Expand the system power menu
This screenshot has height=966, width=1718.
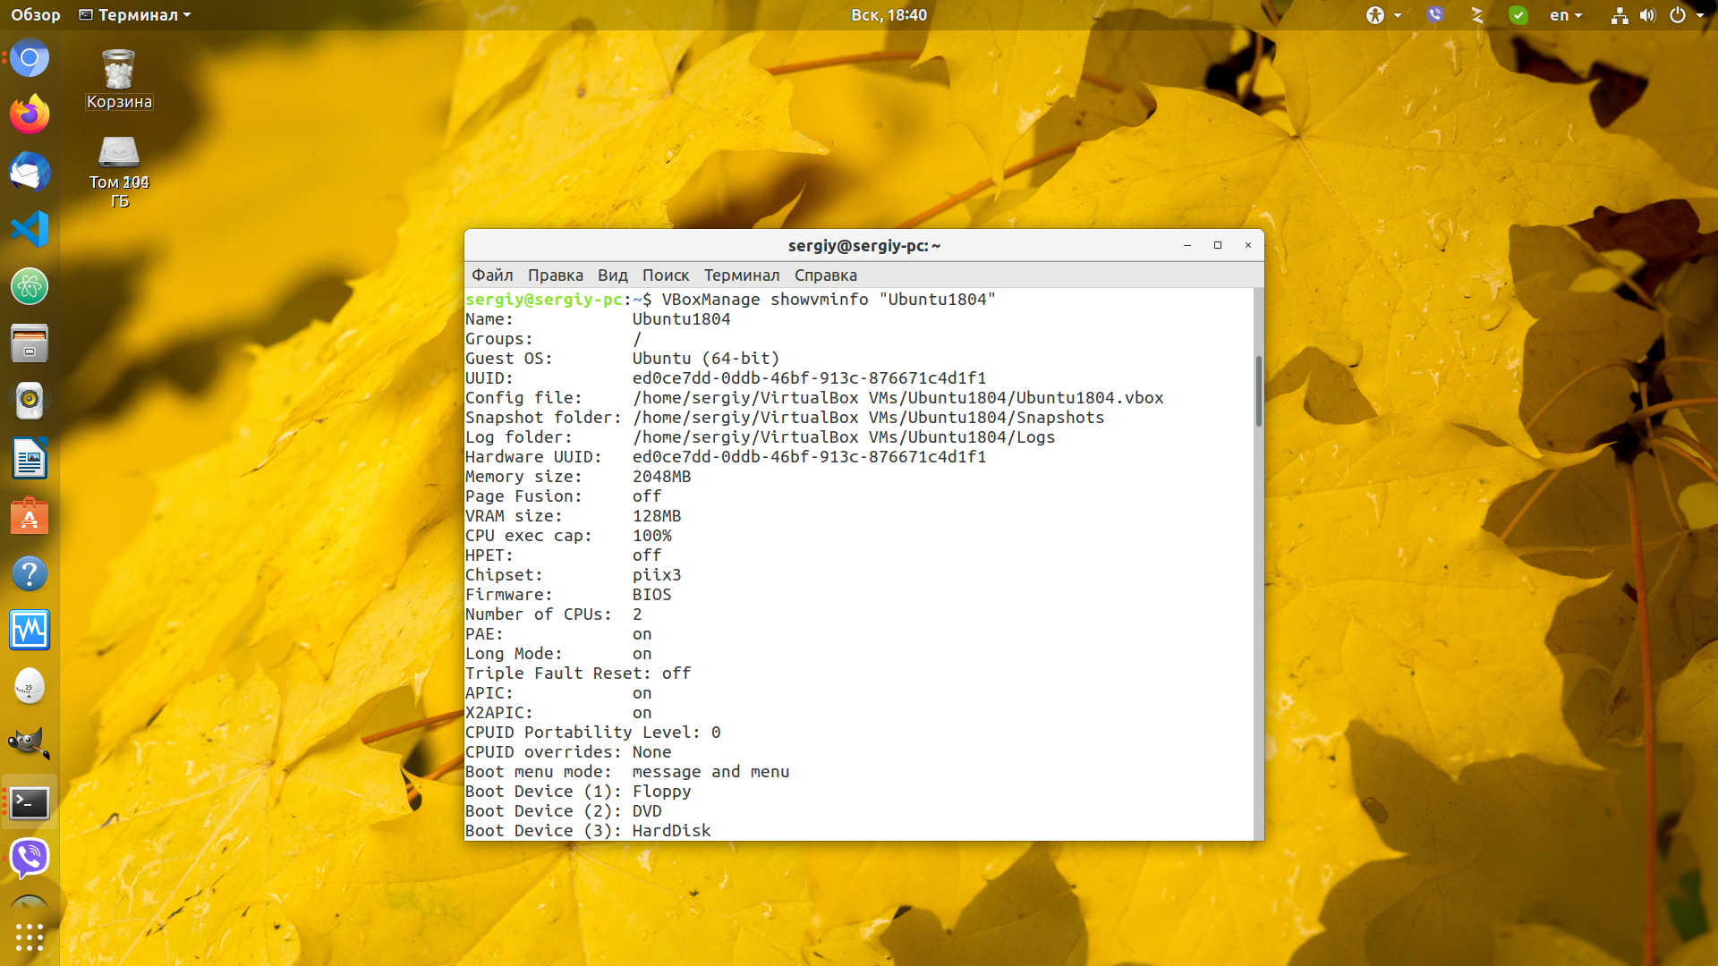(1686, 14)
